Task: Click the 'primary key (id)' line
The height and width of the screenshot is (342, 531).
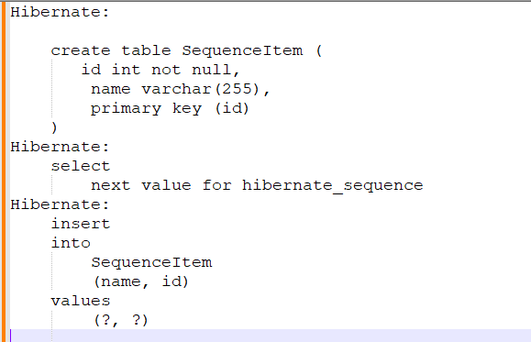Action: point(170,109)
